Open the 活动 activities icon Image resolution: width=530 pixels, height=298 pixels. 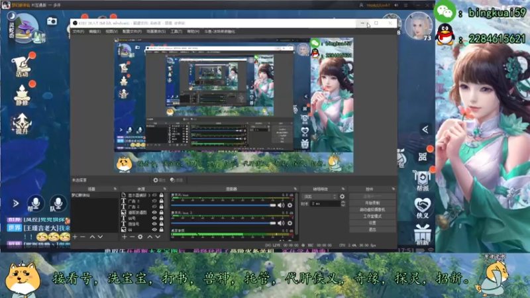pyautogui.click(x=22, y=66)
